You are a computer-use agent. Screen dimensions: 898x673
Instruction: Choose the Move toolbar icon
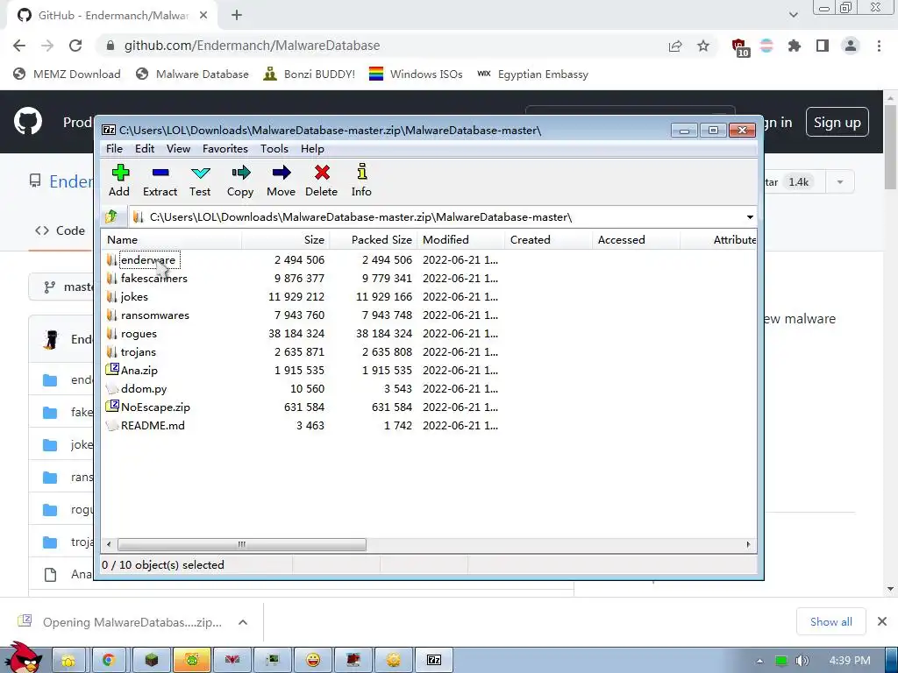click(x=282, y=173)
